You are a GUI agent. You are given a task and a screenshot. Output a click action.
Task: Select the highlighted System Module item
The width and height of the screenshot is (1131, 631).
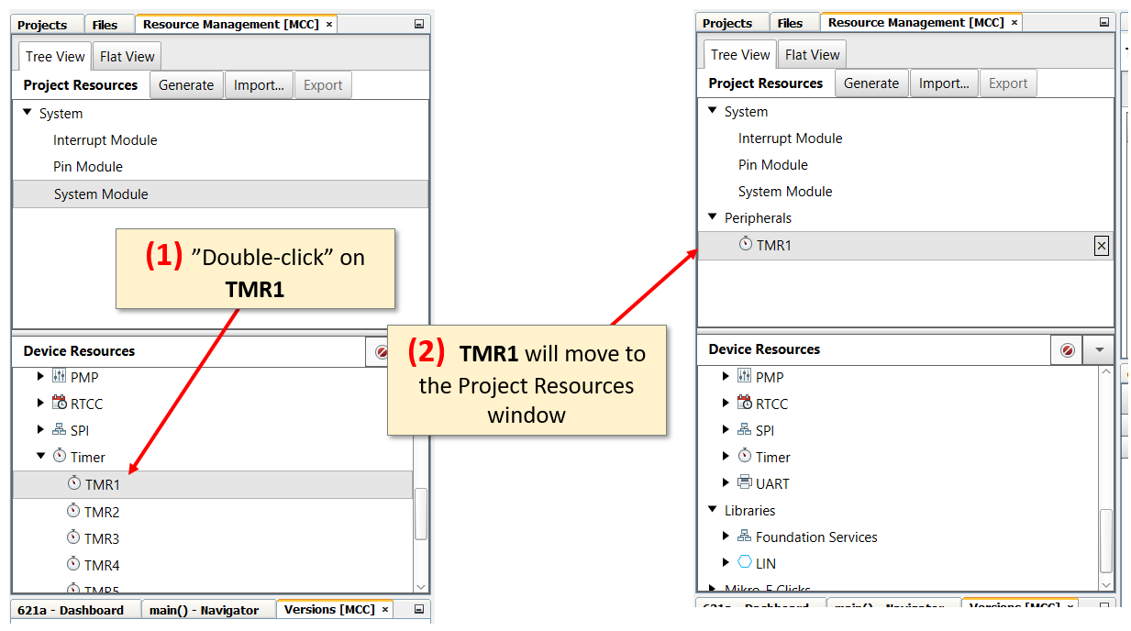(x=101, y=194)
